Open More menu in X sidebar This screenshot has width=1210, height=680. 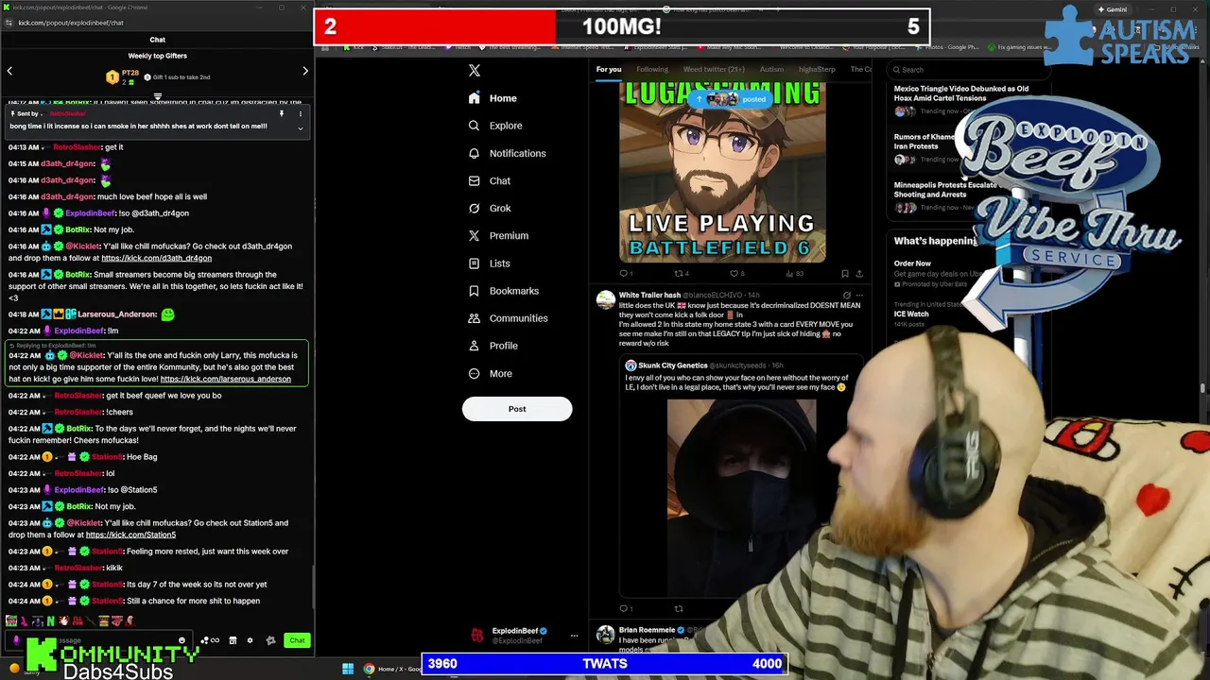tap(491, 374)
